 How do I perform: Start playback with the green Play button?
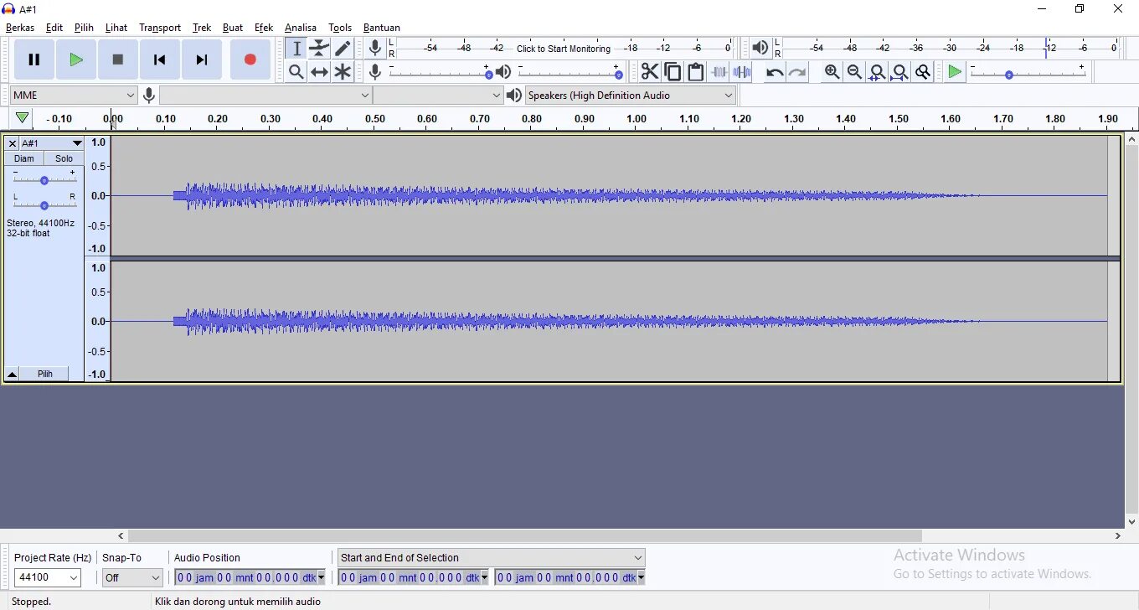coord(76,59)
